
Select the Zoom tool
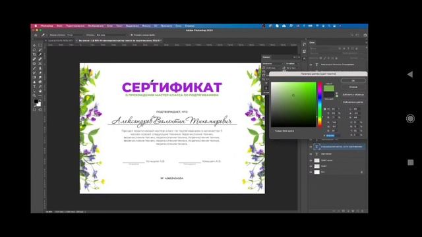tap(34, 95)
